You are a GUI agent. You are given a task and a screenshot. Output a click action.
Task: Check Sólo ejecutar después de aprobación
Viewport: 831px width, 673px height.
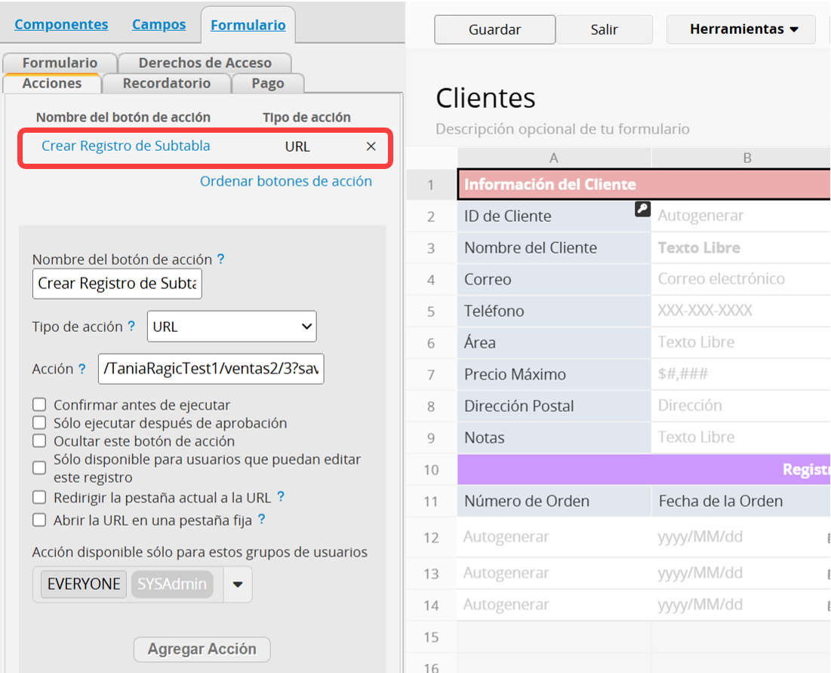39,423
